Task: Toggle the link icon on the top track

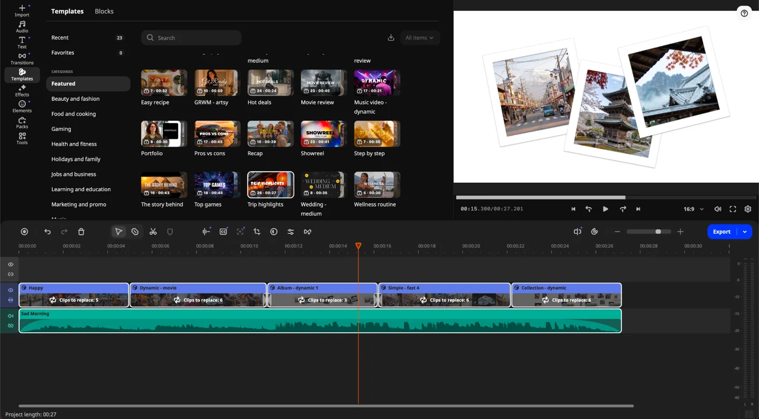Action: click(x=10, y=274)
